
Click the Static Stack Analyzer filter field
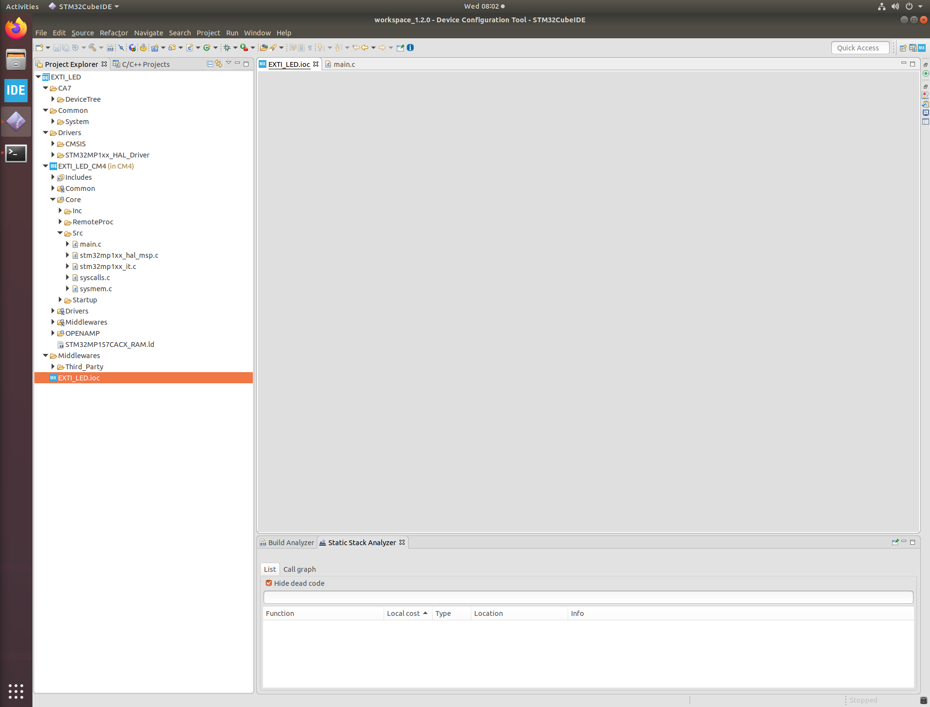pos(588,597)
